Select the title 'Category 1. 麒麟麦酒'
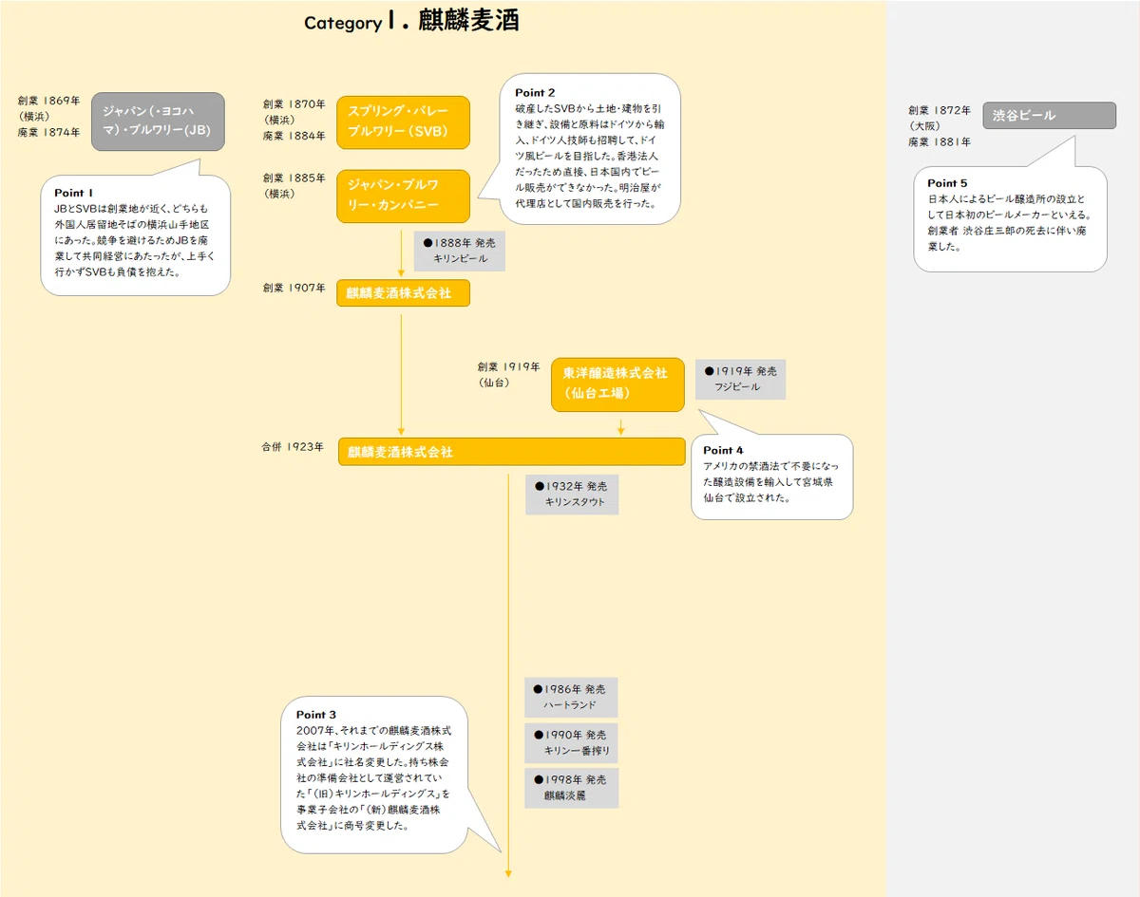Screen dimensions: 1140x897 coord(411,22)
